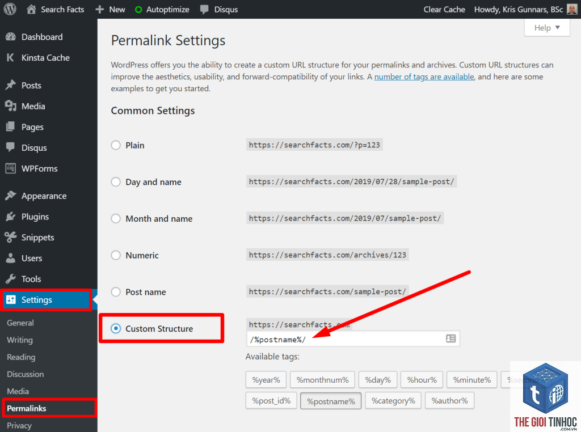Click the Plugins plug icon
This screenshot has width=581, height=432.
point(11,217)
